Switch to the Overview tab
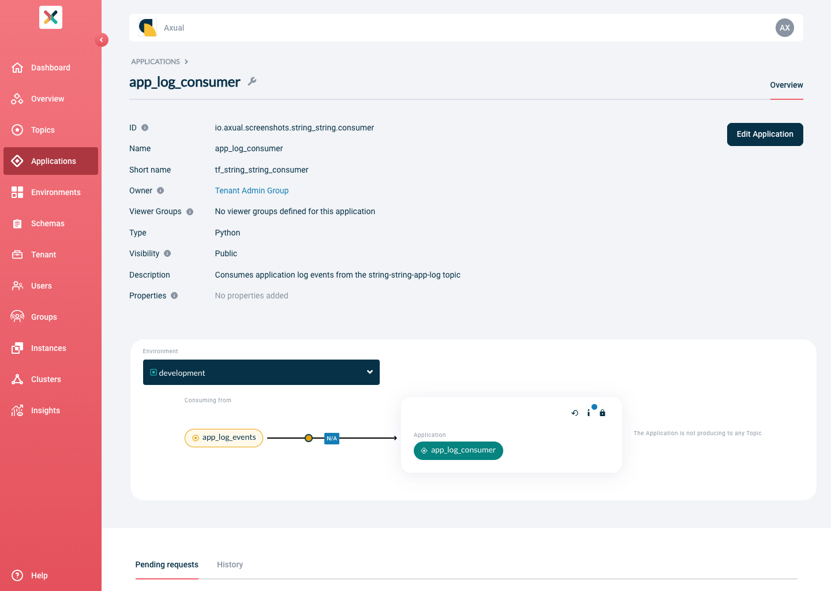831x591 pixels. [787, 85]
